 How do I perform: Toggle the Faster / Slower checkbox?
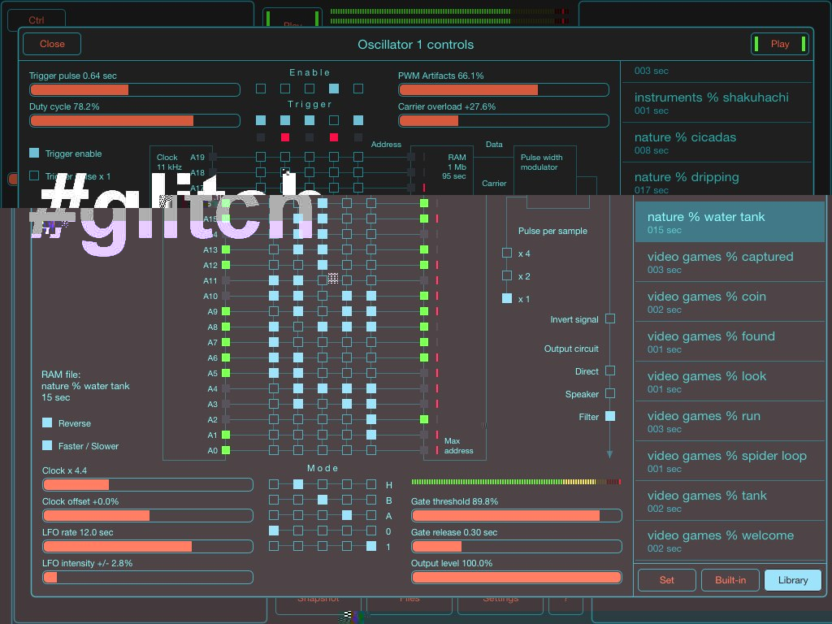[x=47, y=445]
